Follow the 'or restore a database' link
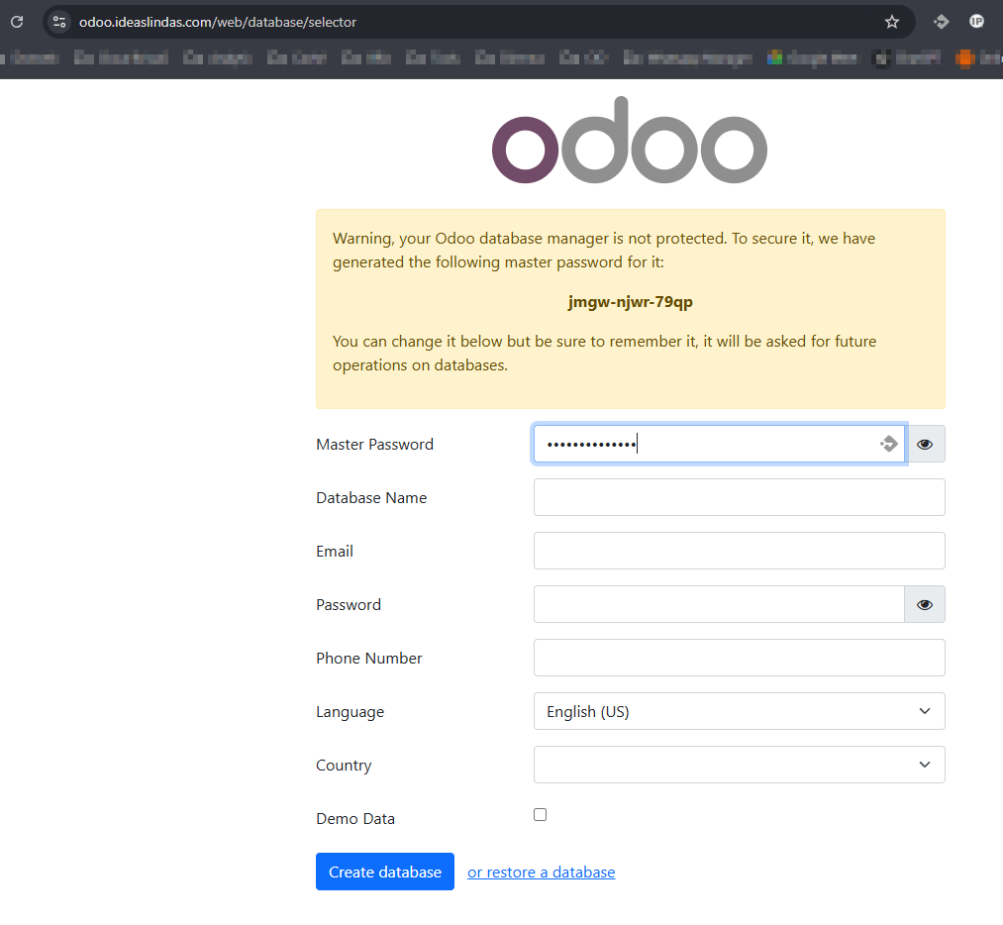This screenshot has height=925, width=1003. (x=542, y=872)
